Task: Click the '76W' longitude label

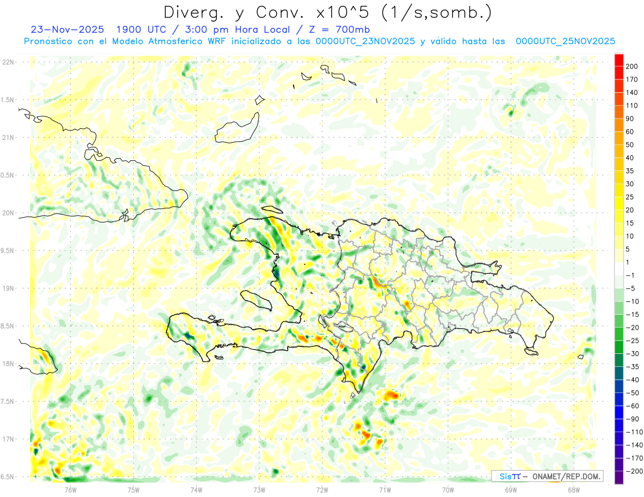Action: pyautogui.click(x=70, y=489)
